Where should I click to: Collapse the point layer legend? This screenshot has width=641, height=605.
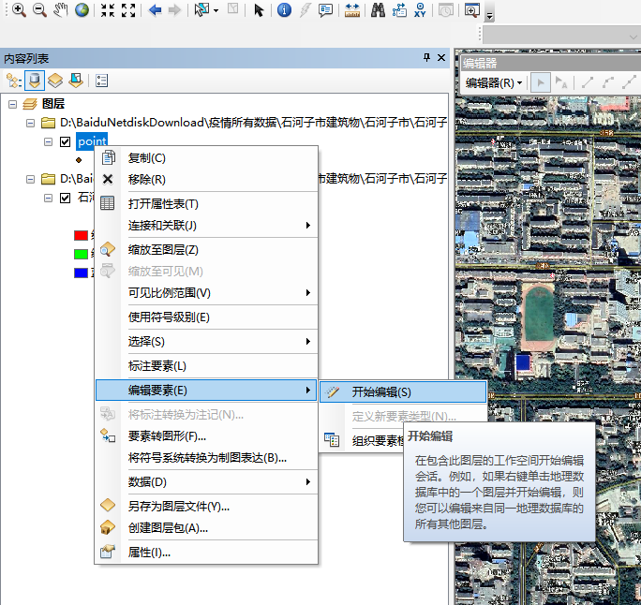[x=48, y=141]
